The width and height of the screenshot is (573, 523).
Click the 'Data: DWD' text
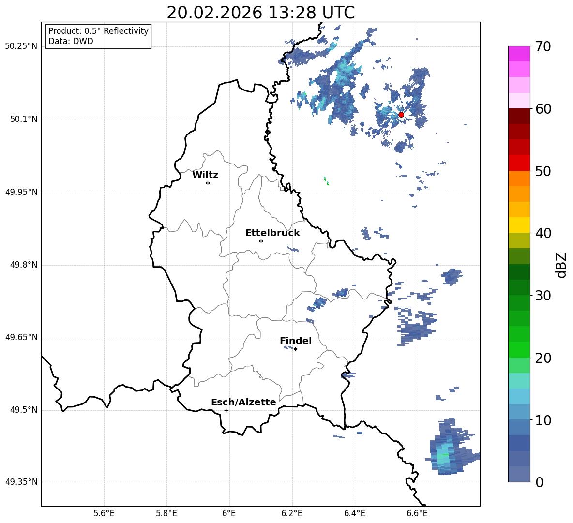[71, 41]
